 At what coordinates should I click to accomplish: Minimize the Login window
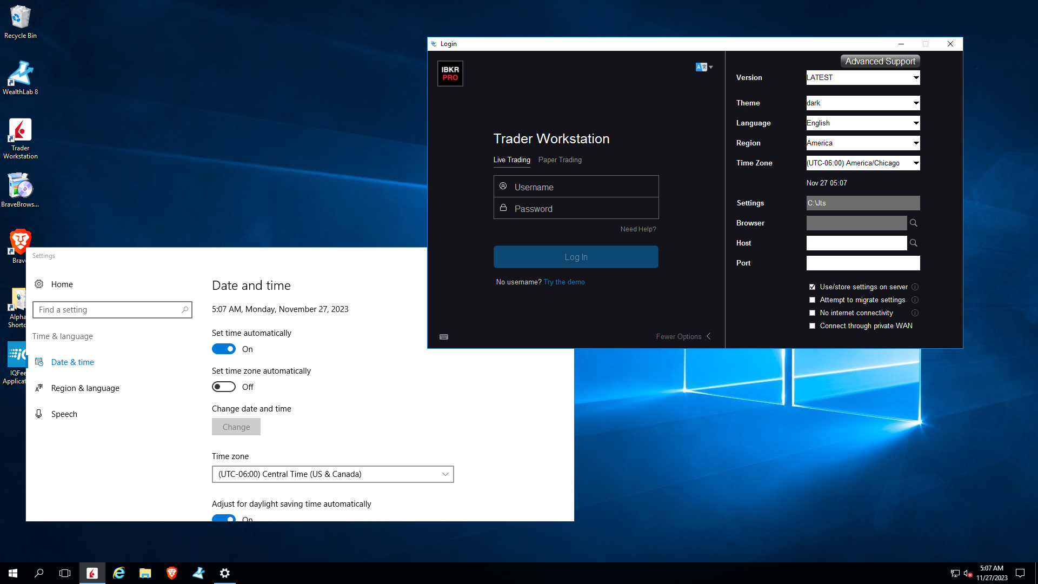coord(901,44)
